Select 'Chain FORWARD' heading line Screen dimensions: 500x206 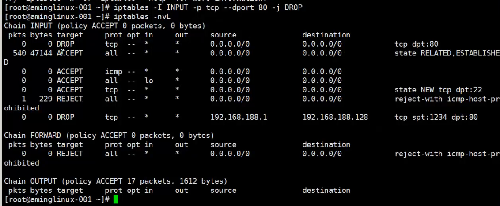coord(109,136)
